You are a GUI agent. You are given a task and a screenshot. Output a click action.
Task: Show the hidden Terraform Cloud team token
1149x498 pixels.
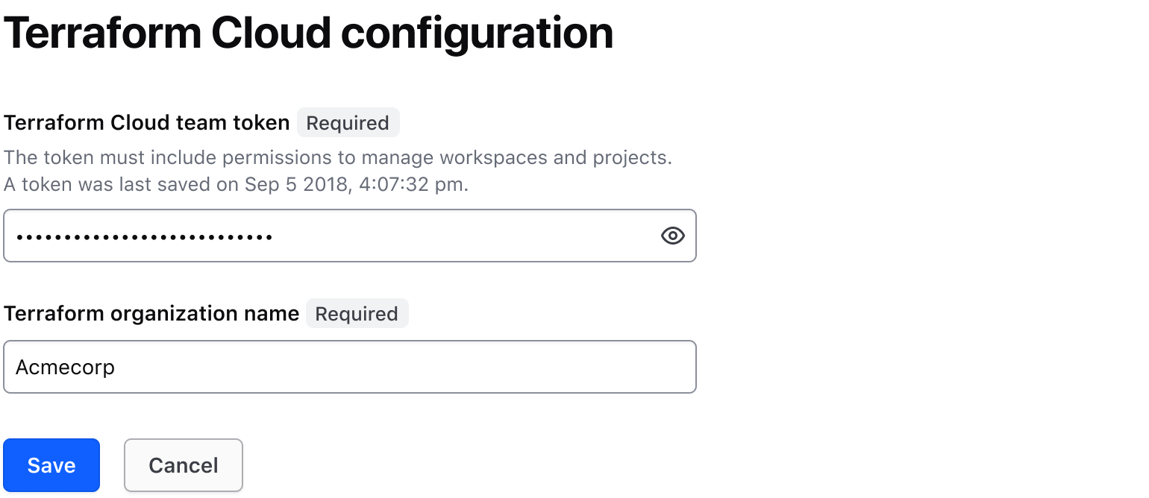[672, 236]
